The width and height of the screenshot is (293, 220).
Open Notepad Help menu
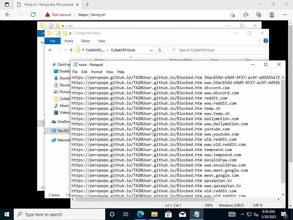[121, 72]
